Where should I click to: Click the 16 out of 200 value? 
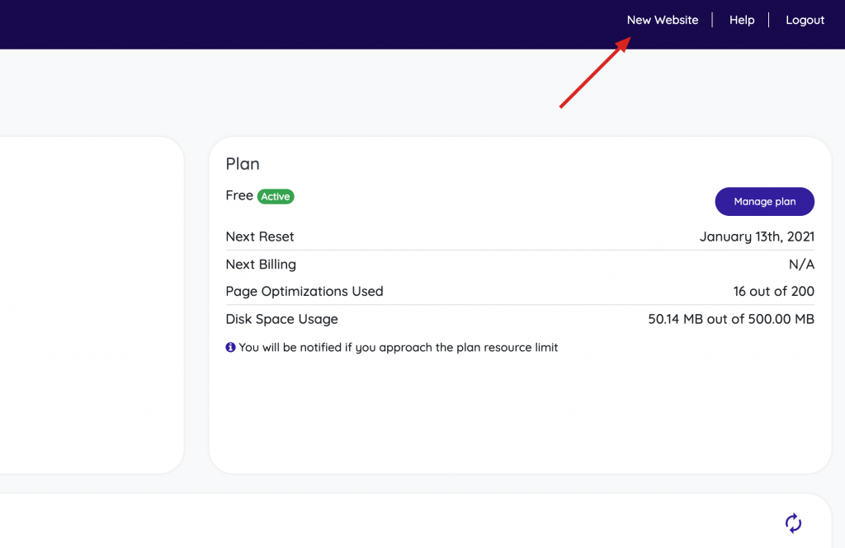coord(773,291)
